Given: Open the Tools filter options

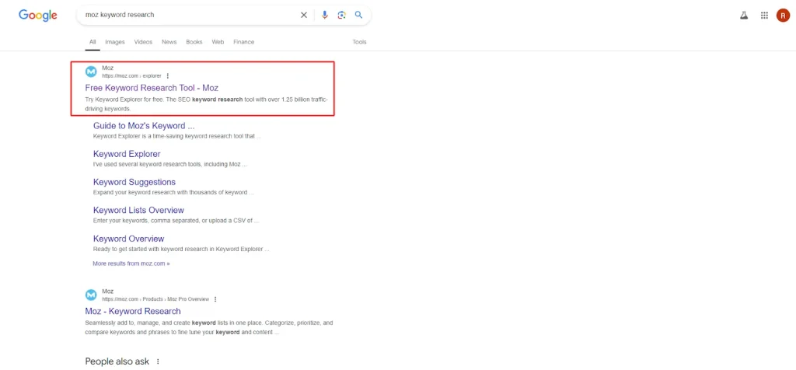Looking at the screenshot, I should click(359, 42).
